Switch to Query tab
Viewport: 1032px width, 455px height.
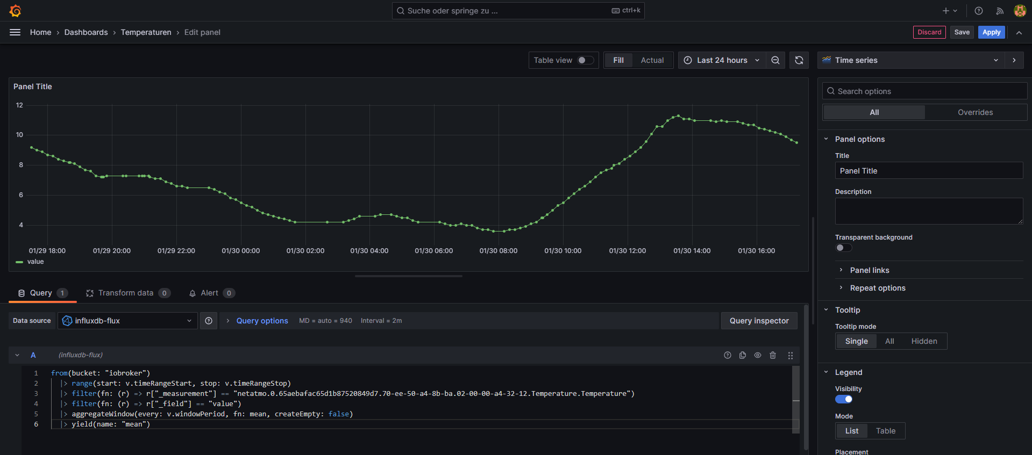point(42,293)
